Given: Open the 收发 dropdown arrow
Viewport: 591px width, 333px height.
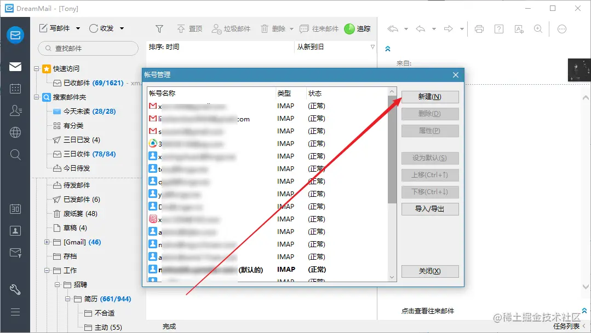Looking at the screenshot, I should pos(122,28).
